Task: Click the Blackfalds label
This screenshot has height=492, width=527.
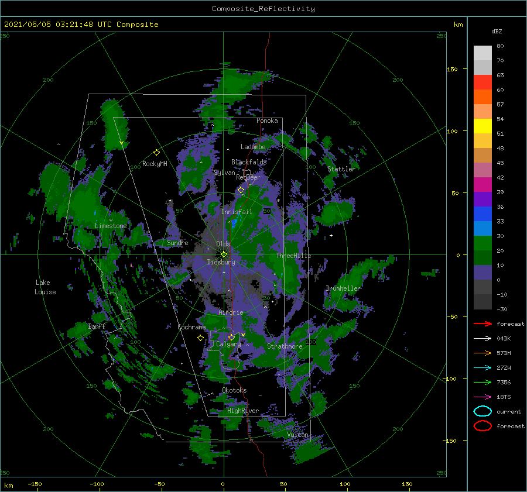Action: 249,162
